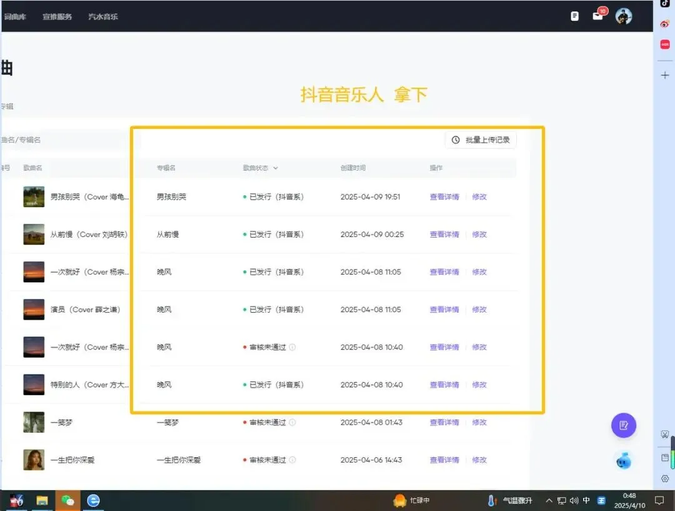Open the 汽水音乐 menu

tap(103, 17)
